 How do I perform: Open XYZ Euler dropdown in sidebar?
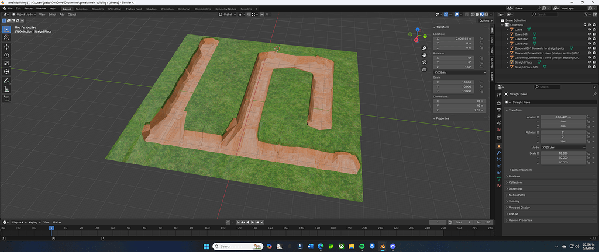(x=460, y=72)
